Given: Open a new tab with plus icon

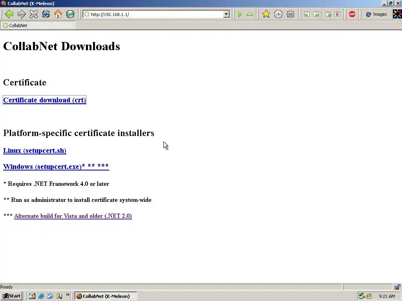Looking at the screenshot, I should 328,15.
